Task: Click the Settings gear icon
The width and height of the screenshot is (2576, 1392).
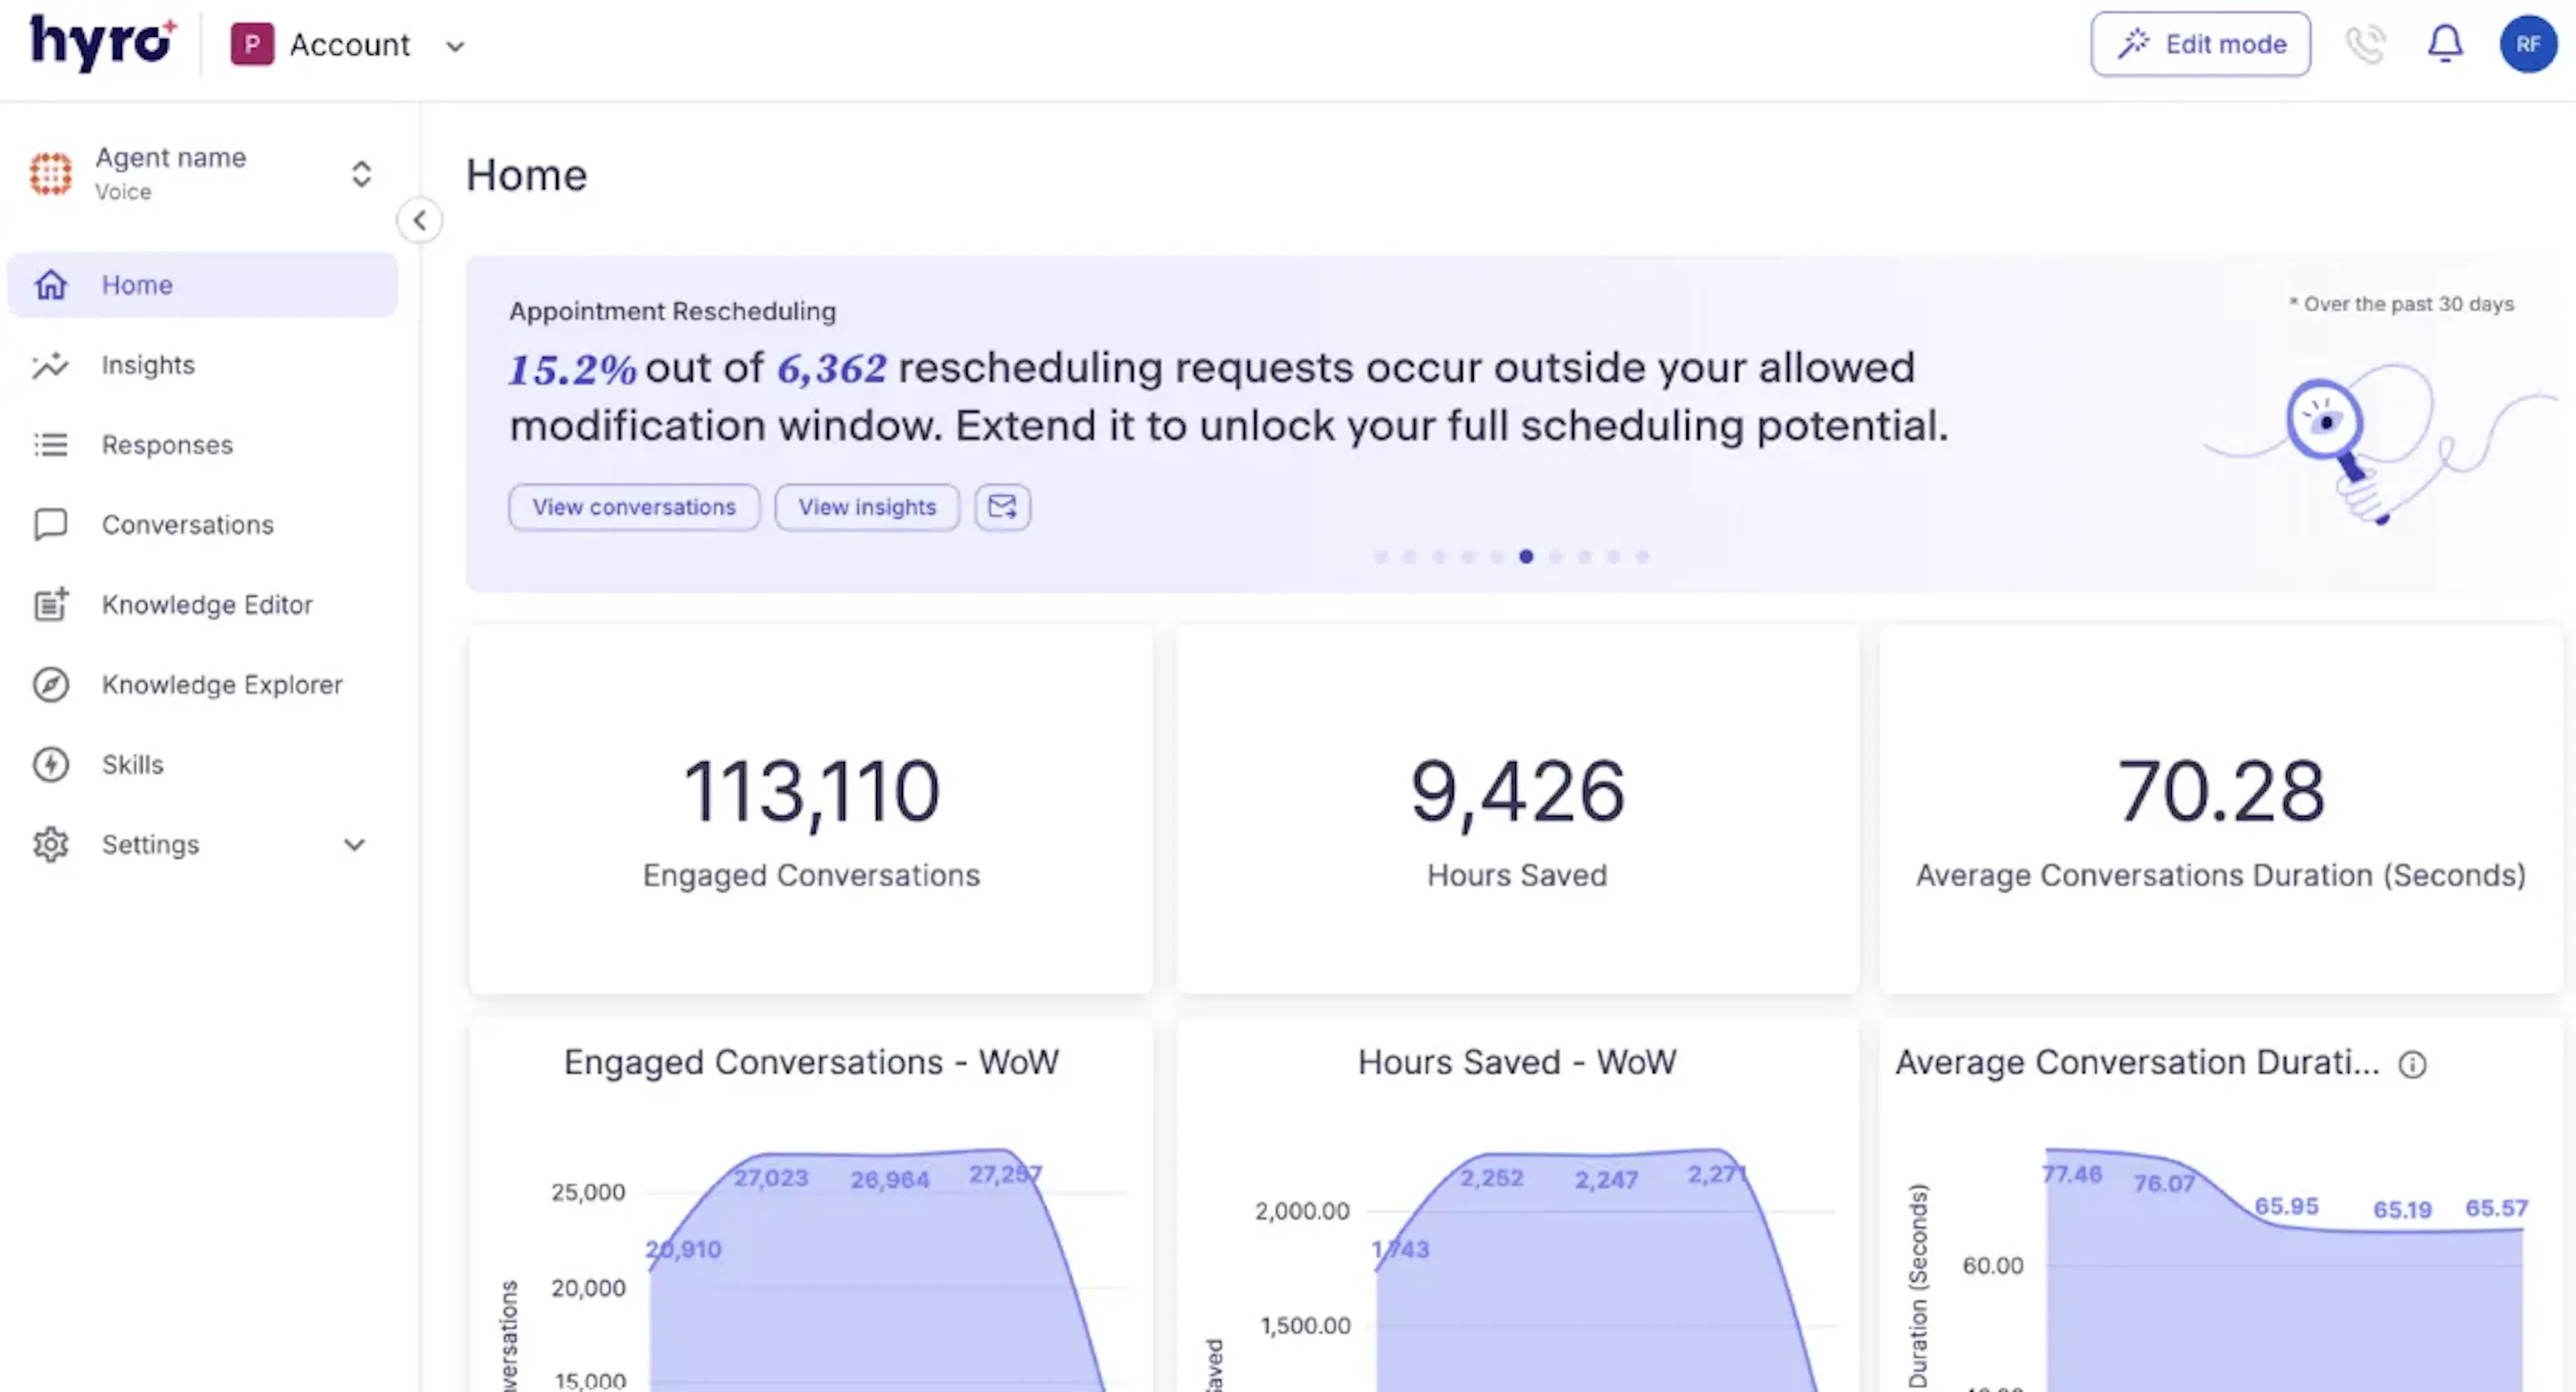Action: (x=51, y=845)
